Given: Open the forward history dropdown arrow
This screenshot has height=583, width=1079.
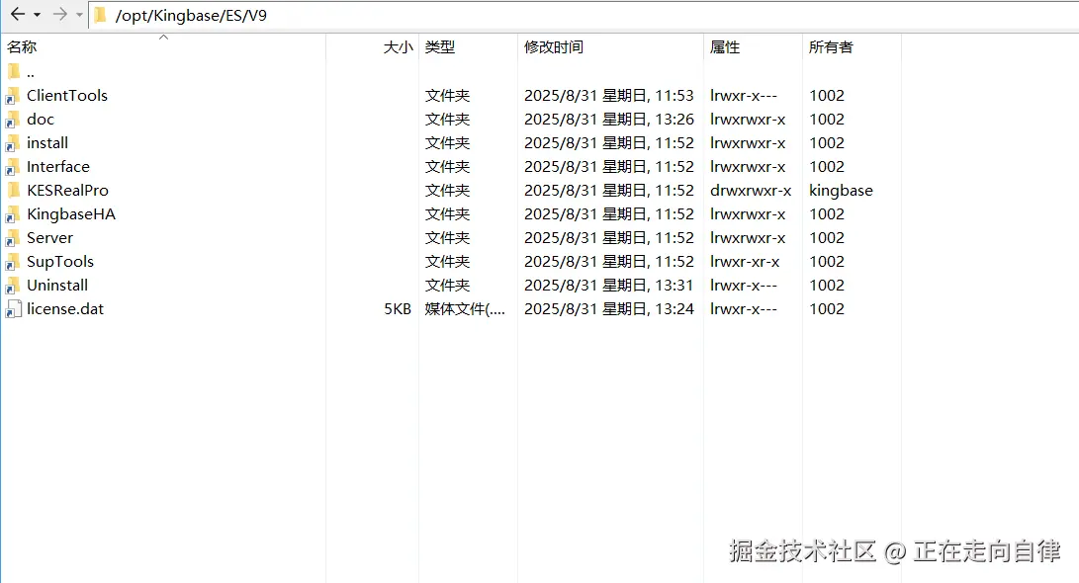Looking at the screenshot, I should (79, 15).
